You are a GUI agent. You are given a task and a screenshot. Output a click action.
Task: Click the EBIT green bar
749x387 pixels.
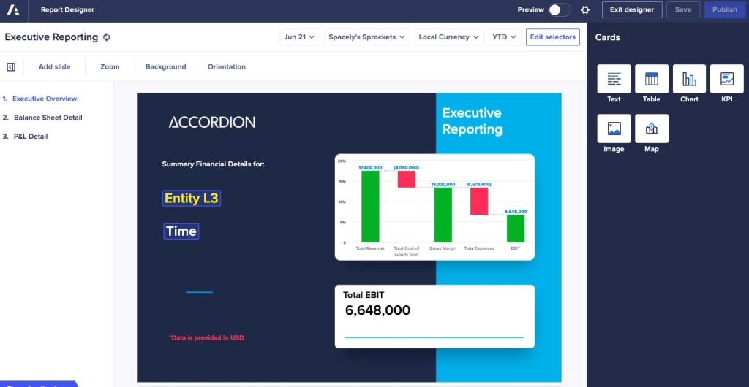click(516, 229)
